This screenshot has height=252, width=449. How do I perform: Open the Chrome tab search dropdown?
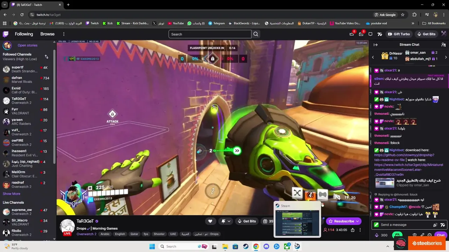(5, 5)
